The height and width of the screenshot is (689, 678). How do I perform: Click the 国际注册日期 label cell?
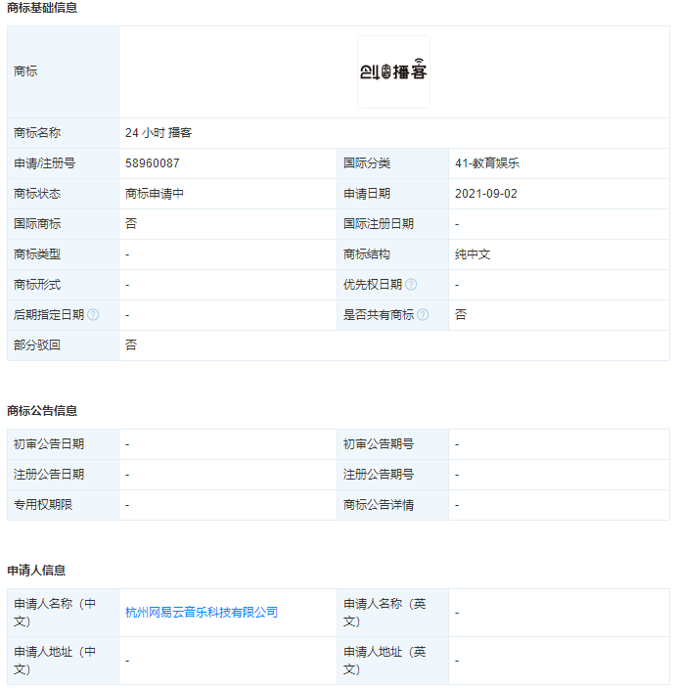coord(393,224)
